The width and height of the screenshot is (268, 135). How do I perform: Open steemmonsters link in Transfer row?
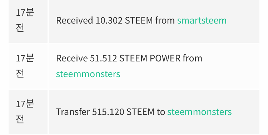click(199, 112)
